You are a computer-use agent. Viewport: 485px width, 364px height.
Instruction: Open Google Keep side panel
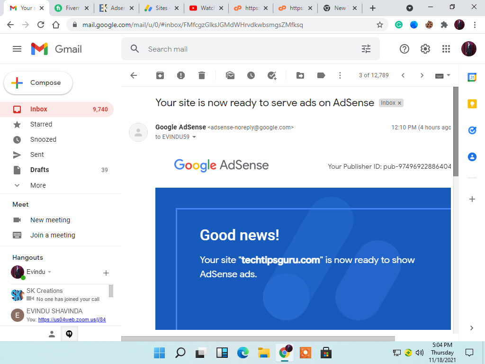472,104
